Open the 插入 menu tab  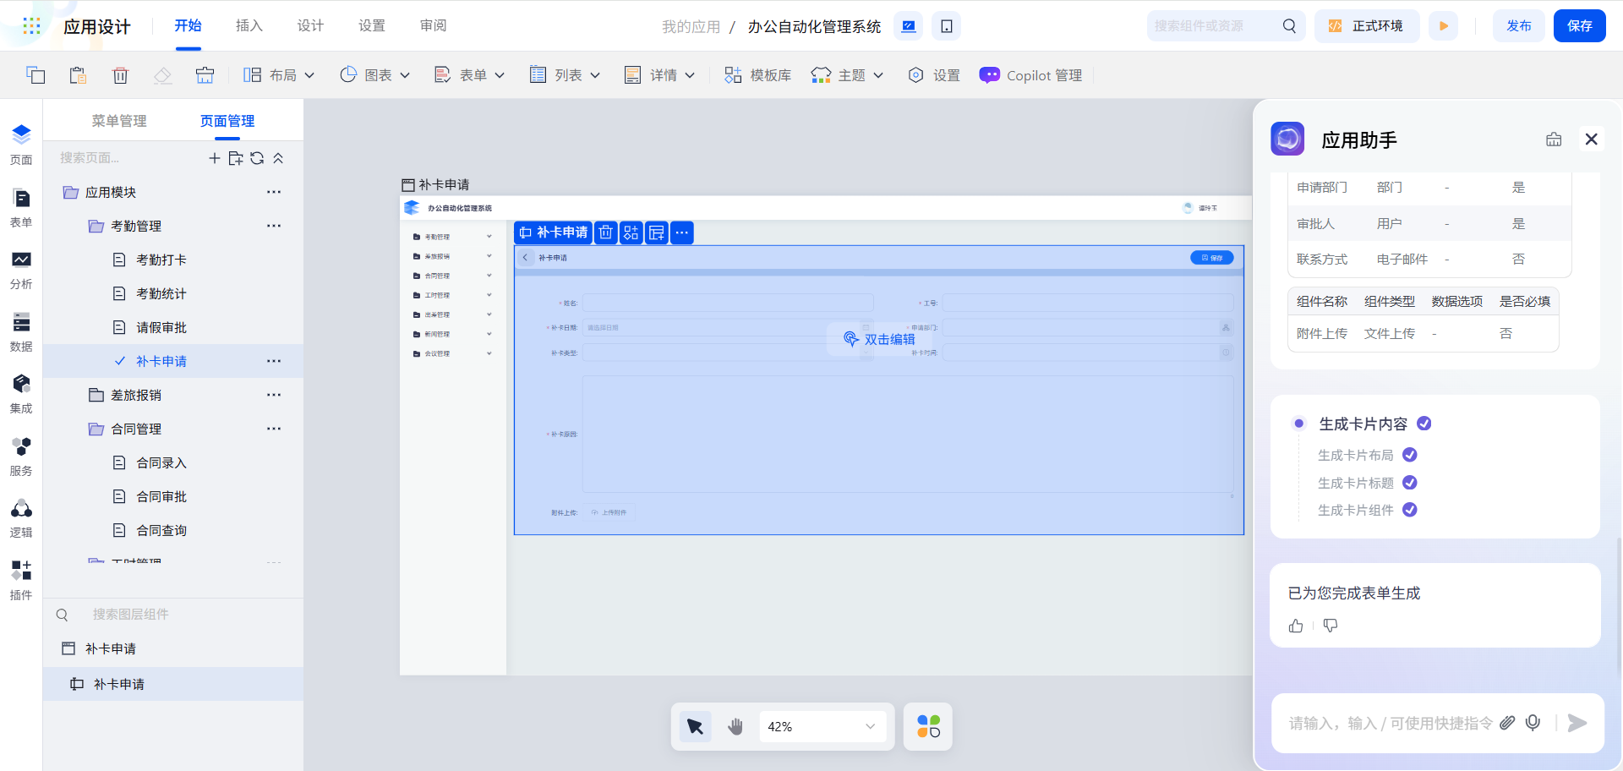pos(249,25)
